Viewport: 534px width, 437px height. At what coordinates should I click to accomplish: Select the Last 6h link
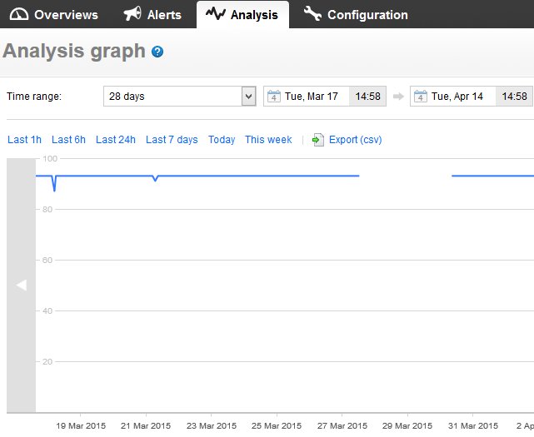(68, 140)
